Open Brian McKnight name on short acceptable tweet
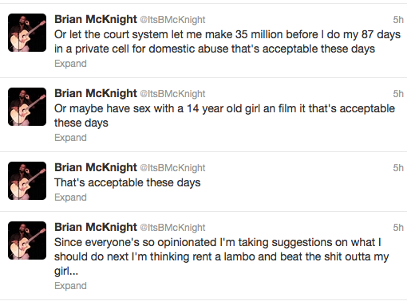The width and height of the screenshot is (407, 305). 96,167
